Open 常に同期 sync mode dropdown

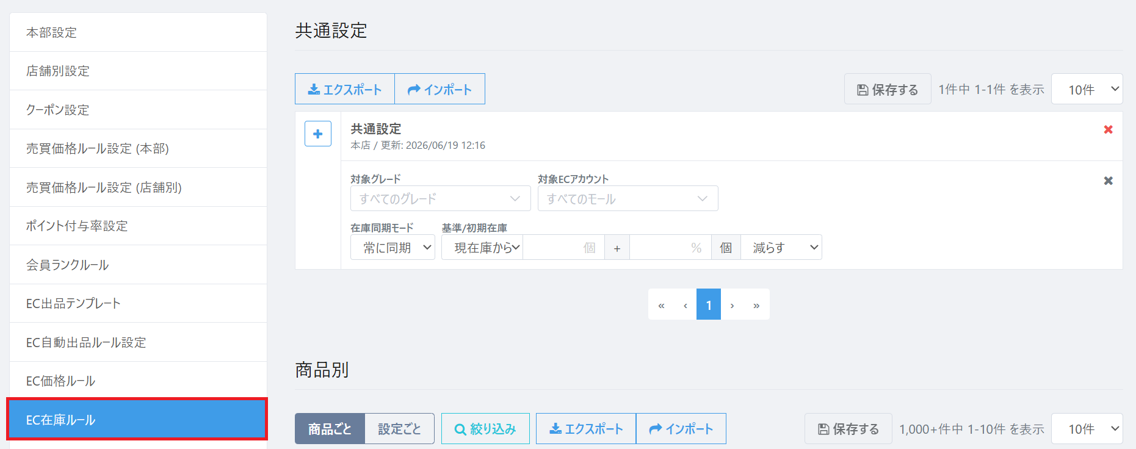(x=393, y=247)
